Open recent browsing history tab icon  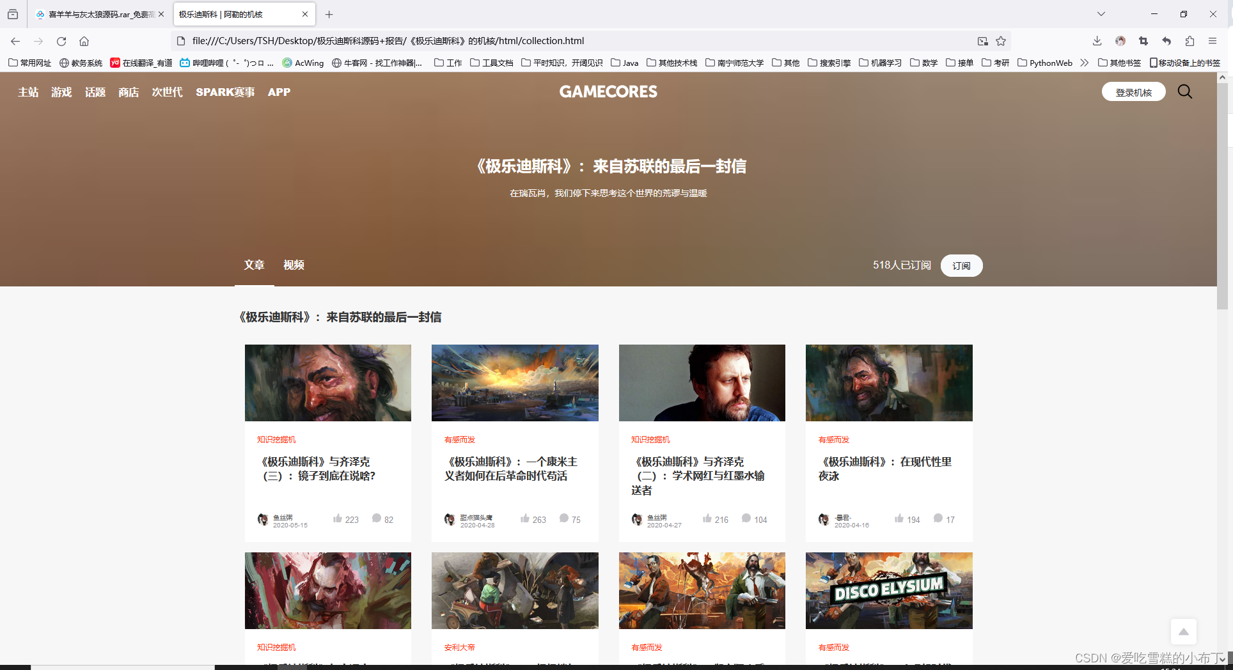13,14
